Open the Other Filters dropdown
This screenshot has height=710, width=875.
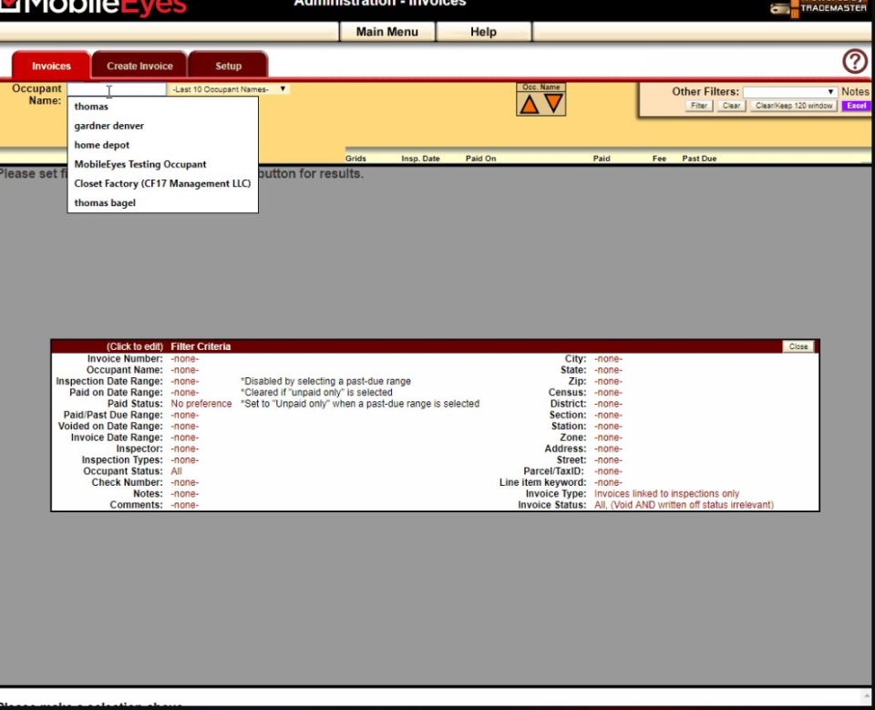tap(789, 91)
